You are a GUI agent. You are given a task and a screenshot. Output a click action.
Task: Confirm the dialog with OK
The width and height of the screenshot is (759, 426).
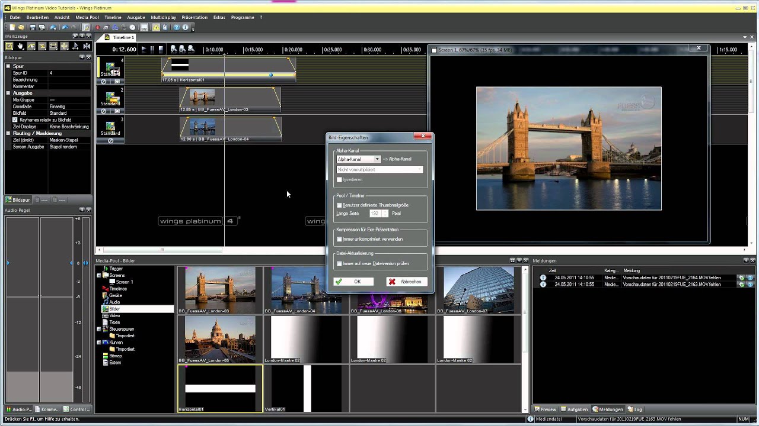coord(352,282)
